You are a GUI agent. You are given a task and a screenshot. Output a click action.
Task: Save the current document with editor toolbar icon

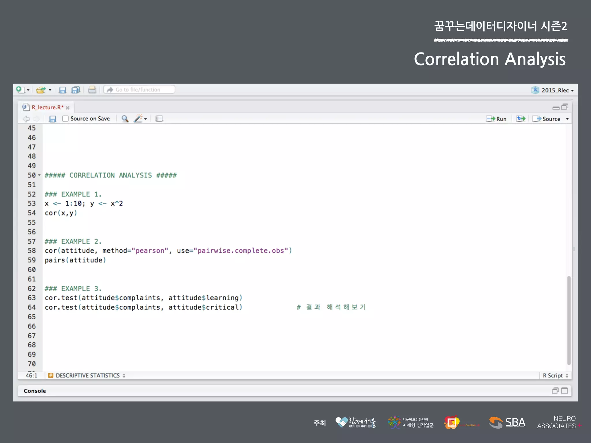point(53,119)
